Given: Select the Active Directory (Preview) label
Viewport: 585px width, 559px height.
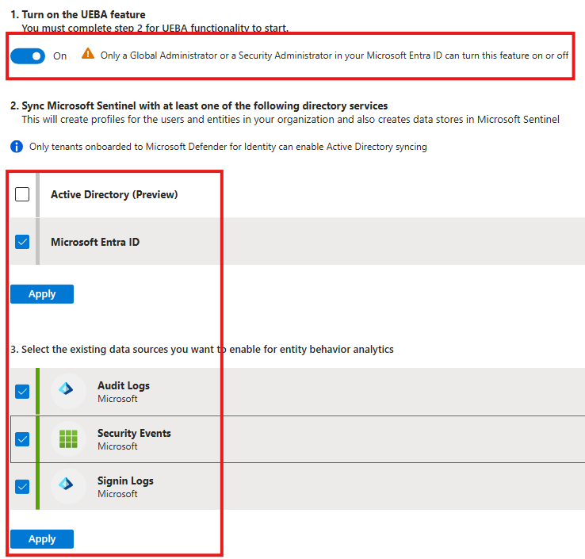Looking at the screenshot, I should pos(114,194).
